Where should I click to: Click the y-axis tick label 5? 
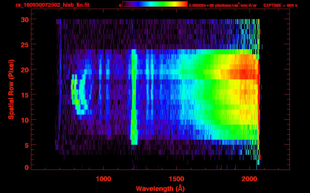[27, 145]
